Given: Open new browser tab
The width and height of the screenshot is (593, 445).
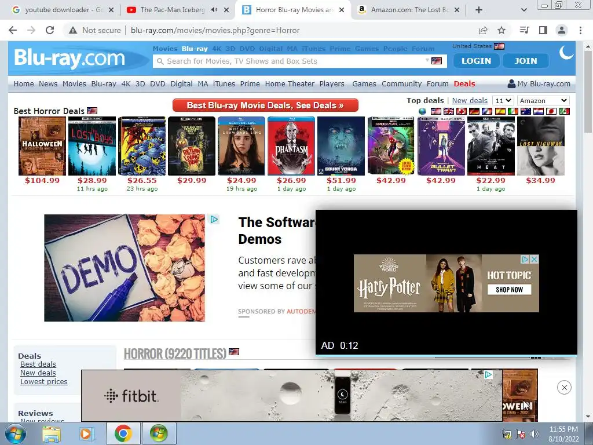Looking at the screenshot, I should [479, 10].
